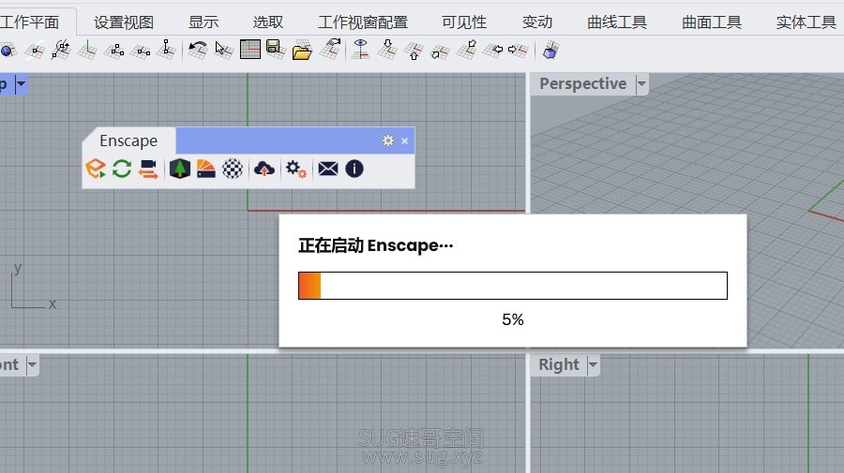The height and width of the screenshot is (473, 844).
Task: Click Set CPlane Z-axis icon
Action: 87,50
